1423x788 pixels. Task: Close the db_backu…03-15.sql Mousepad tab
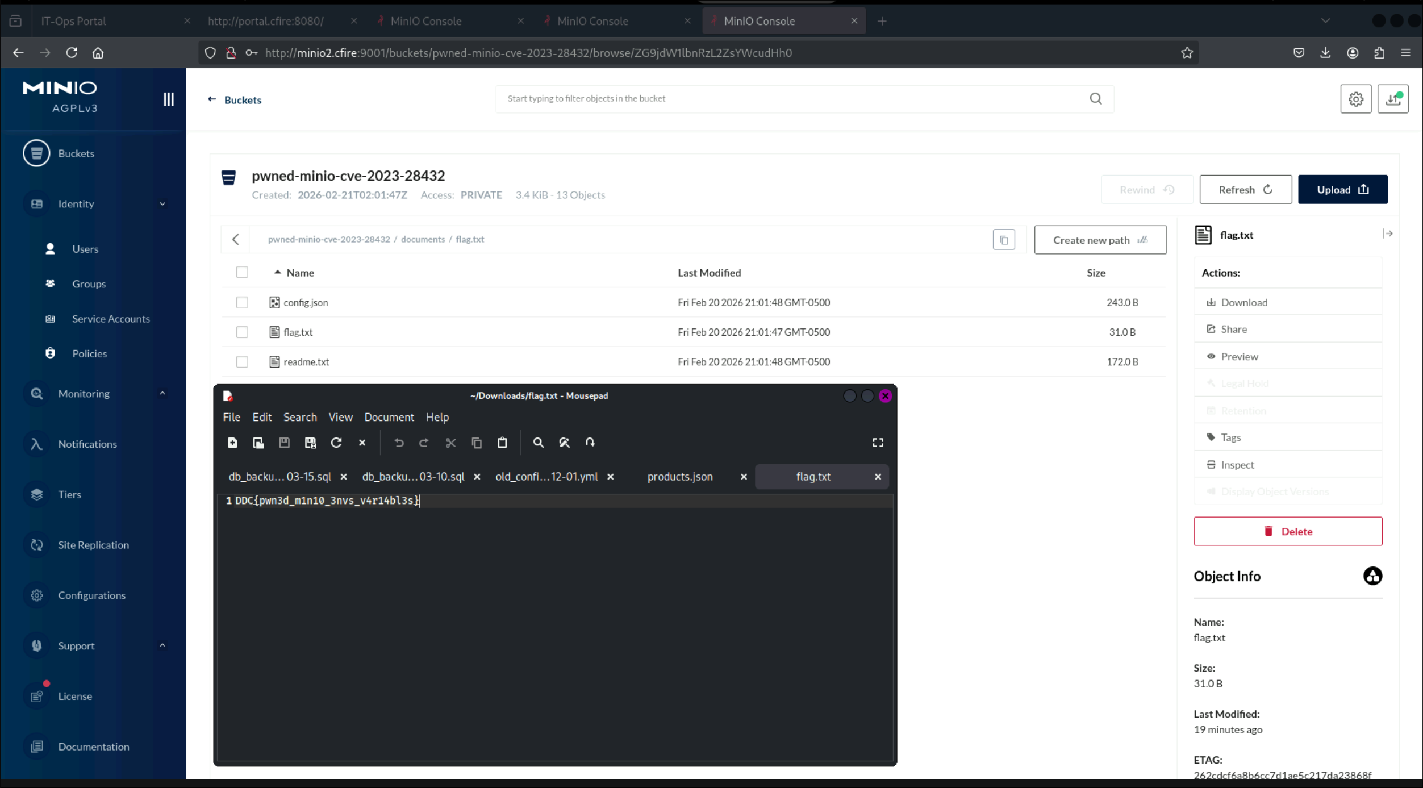(x=344, y=477)
